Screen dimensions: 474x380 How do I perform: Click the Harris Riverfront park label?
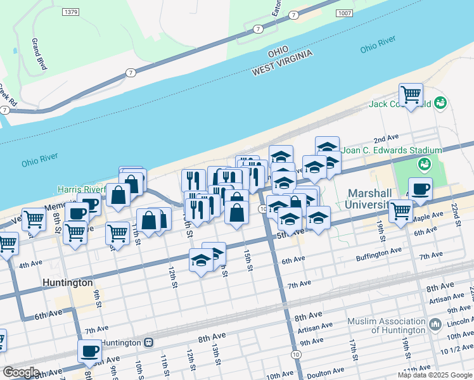point(82,189)
